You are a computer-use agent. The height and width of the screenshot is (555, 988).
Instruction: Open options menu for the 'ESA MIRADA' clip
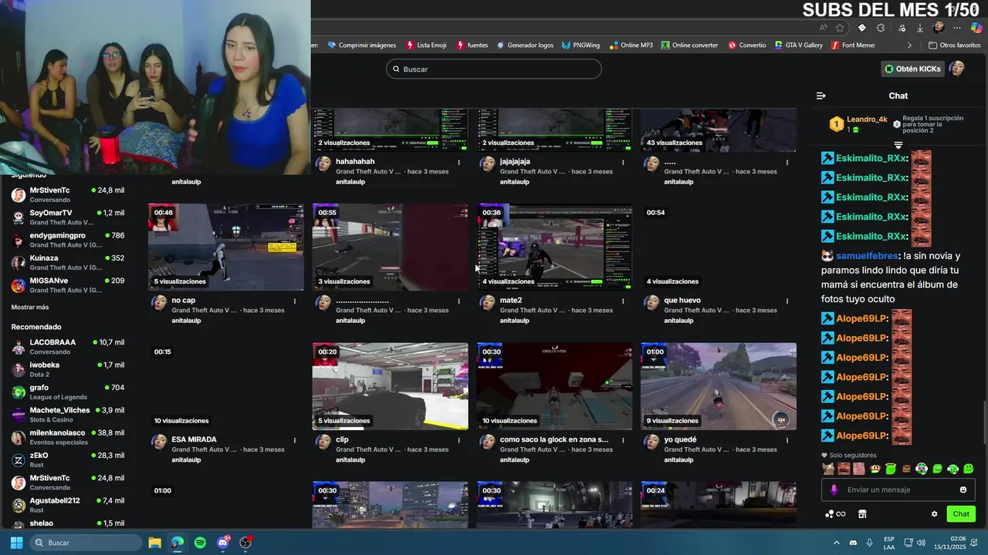tap(295, 440)
